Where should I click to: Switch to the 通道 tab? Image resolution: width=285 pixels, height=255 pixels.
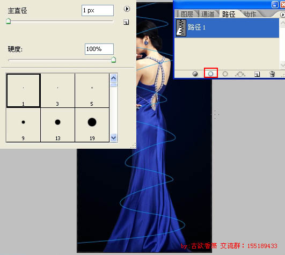pyautogui.click(x=208, y=14)
